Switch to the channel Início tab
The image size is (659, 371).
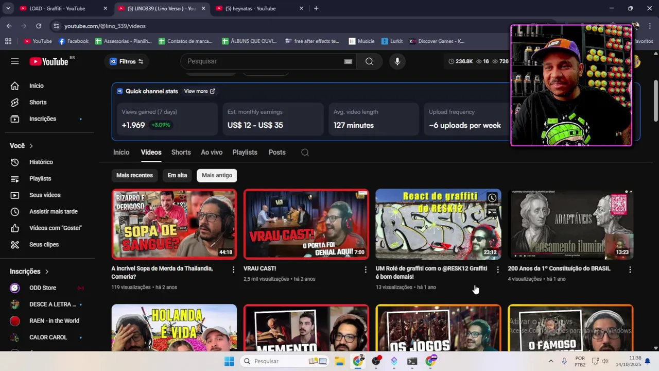121,153
